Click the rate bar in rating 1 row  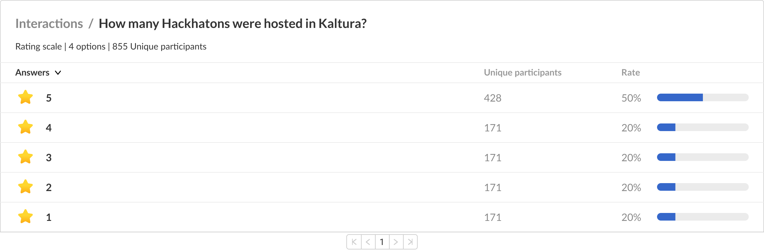pos(703,217)
